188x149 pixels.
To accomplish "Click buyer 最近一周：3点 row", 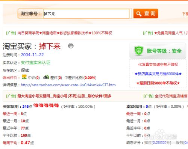I will point(15,114).
